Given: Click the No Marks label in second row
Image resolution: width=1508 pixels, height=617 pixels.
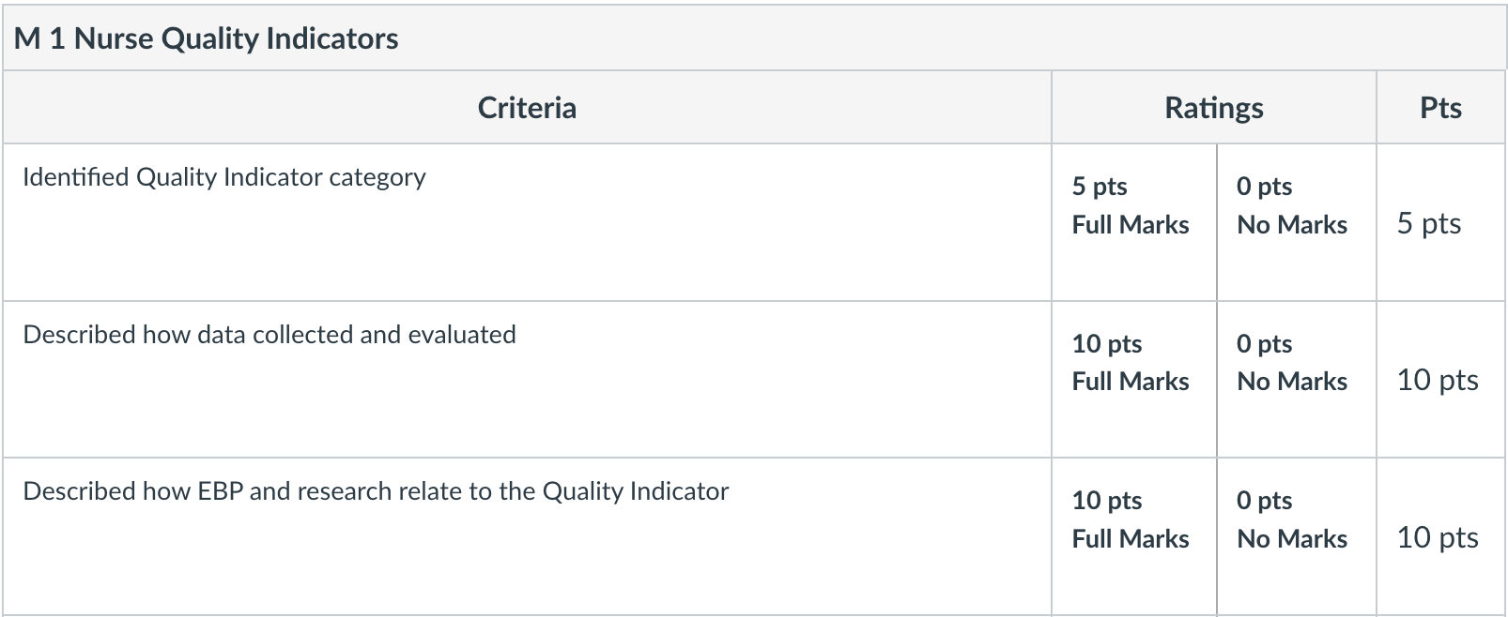Looking at the screenshot, I should click(x=1292, y=382).
